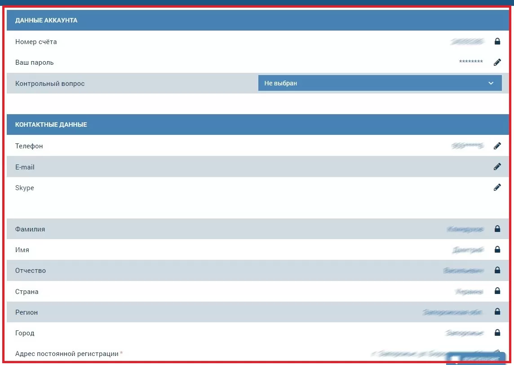Click the lock icon next to Страна
Viewport: 514px width, 365px height.
(x=497, y=291)
